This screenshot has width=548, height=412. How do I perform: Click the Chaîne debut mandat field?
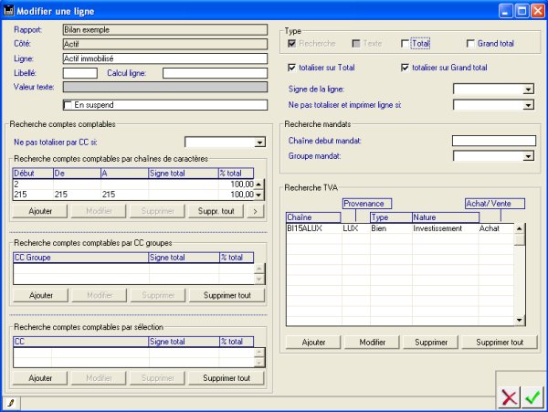pyautogui.click(x=494, y=141)
